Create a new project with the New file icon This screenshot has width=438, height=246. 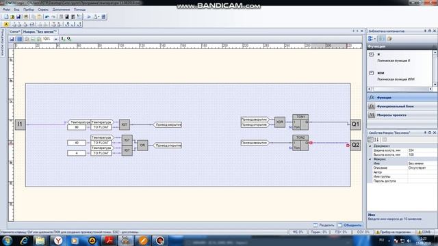[x=6, y=17]
